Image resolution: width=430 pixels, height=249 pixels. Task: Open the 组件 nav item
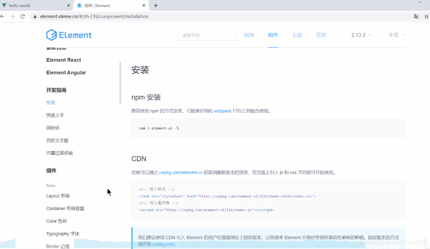(x=273, y=35)
